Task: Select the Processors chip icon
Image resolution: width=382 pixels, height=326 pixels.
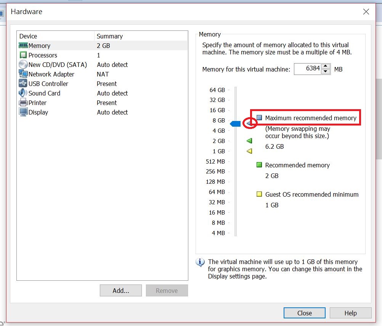Action: pyautogui.click(x=23, y=55)
